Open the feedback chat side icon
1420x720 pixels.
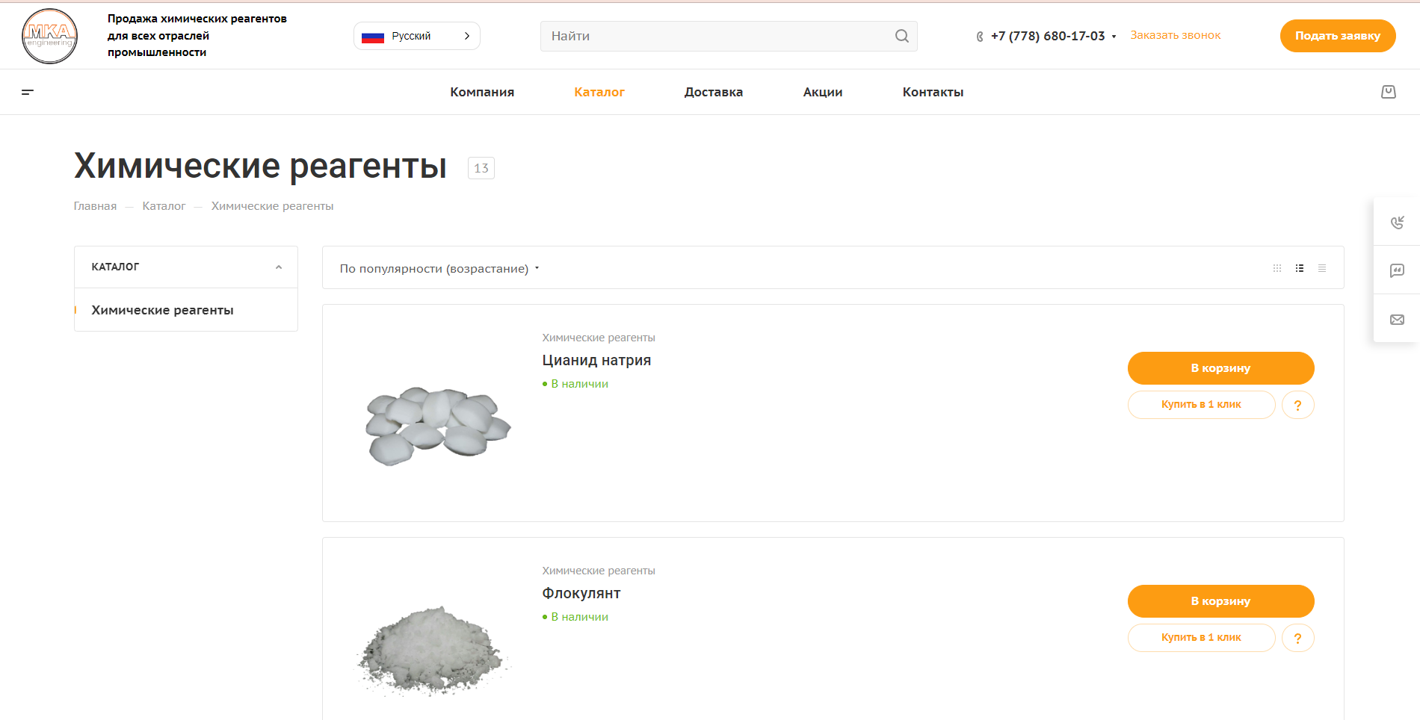tap(1396, 270)
